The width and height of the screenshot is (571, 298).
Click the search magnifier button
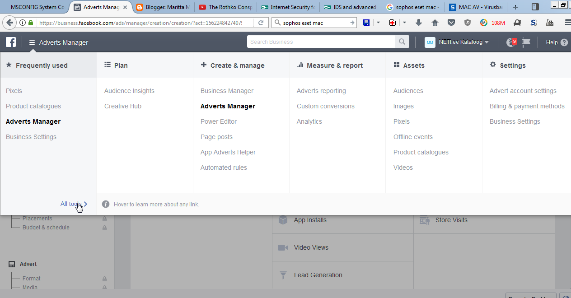coord(402,42)
